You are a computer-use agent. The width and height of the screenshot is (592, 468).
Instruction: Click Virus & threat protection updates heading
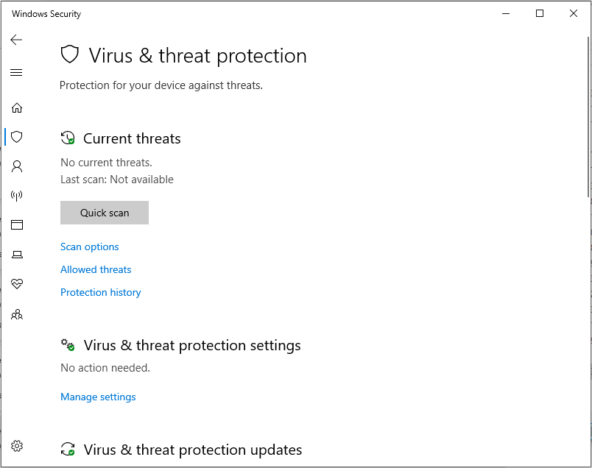coord(193,450)
